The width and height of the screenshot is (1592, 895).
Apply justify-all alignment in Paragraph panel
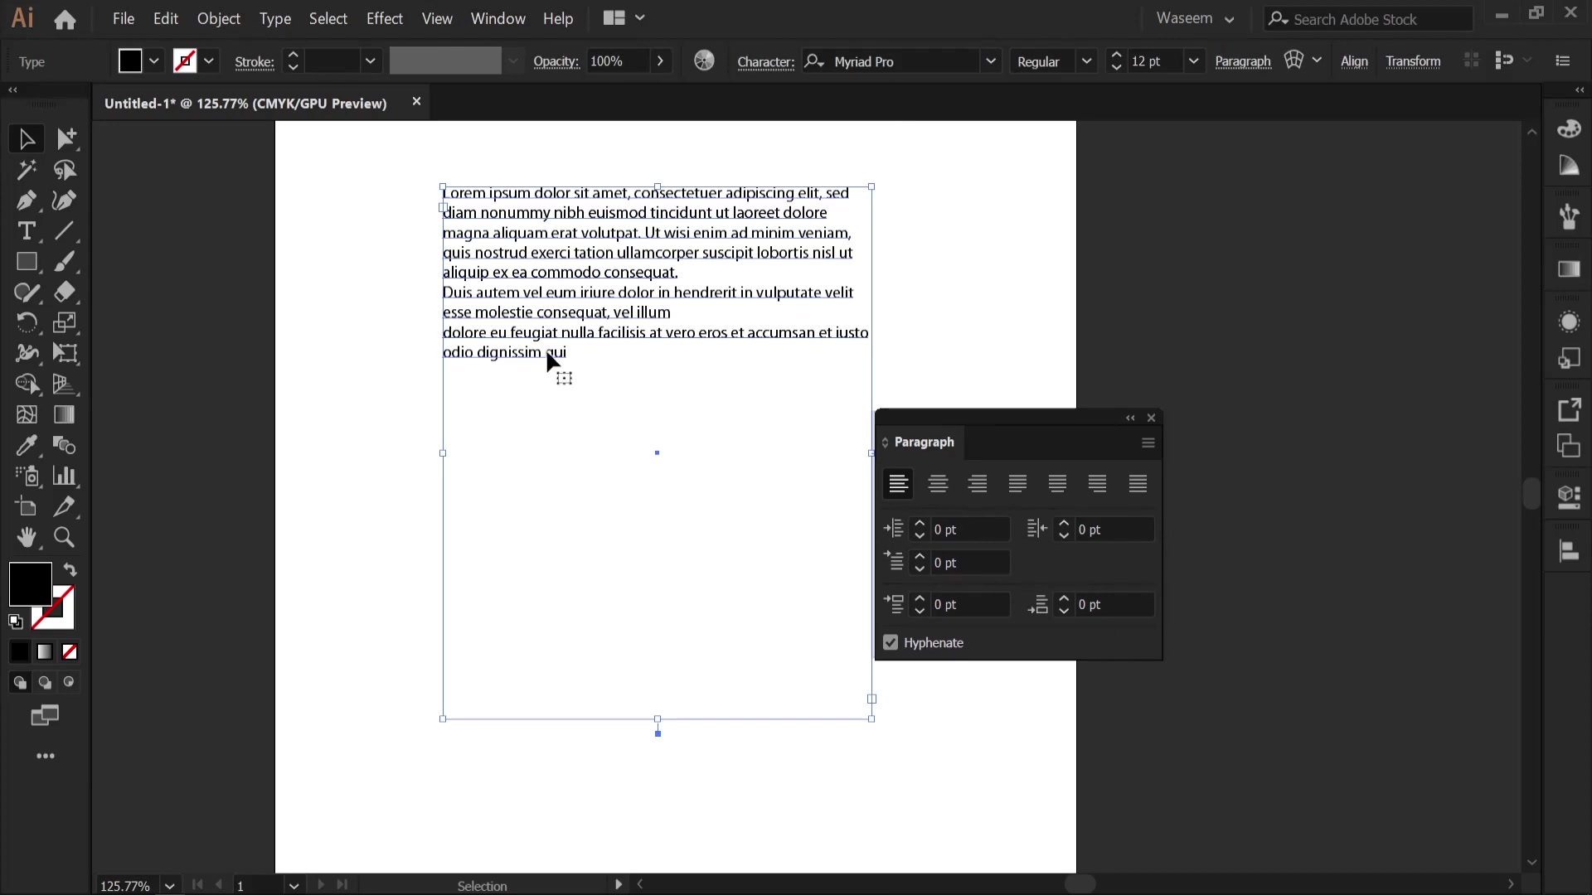tap(1138, 484)
